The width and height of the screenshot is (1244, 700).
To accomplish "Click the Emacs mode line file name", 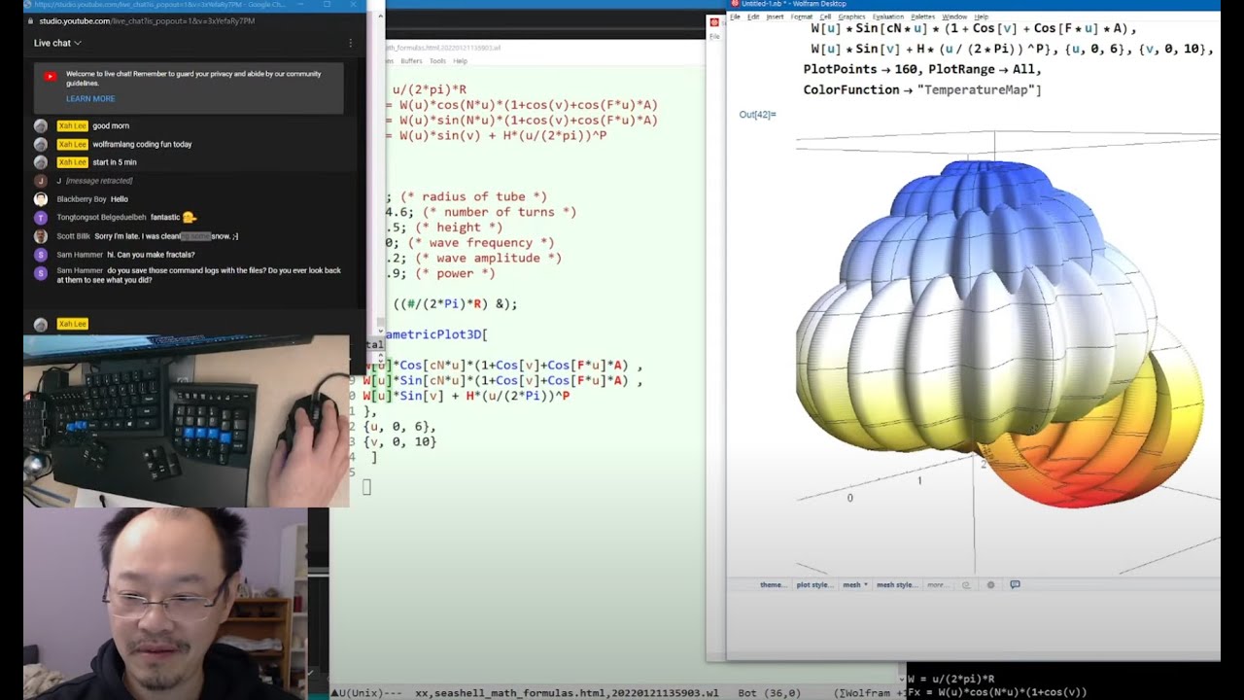I will [x=567, y=693].
